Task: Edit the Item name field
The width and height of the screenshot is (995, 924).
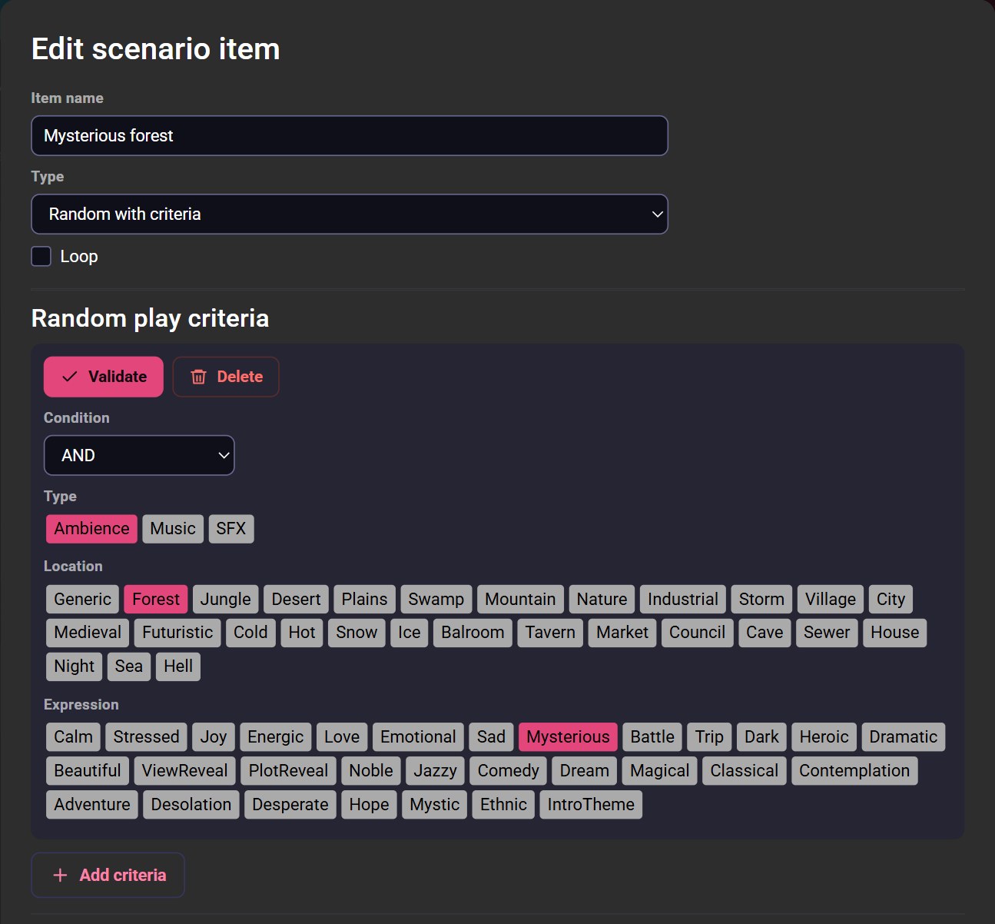Action: pyautogui.click(x=350, y=135)
